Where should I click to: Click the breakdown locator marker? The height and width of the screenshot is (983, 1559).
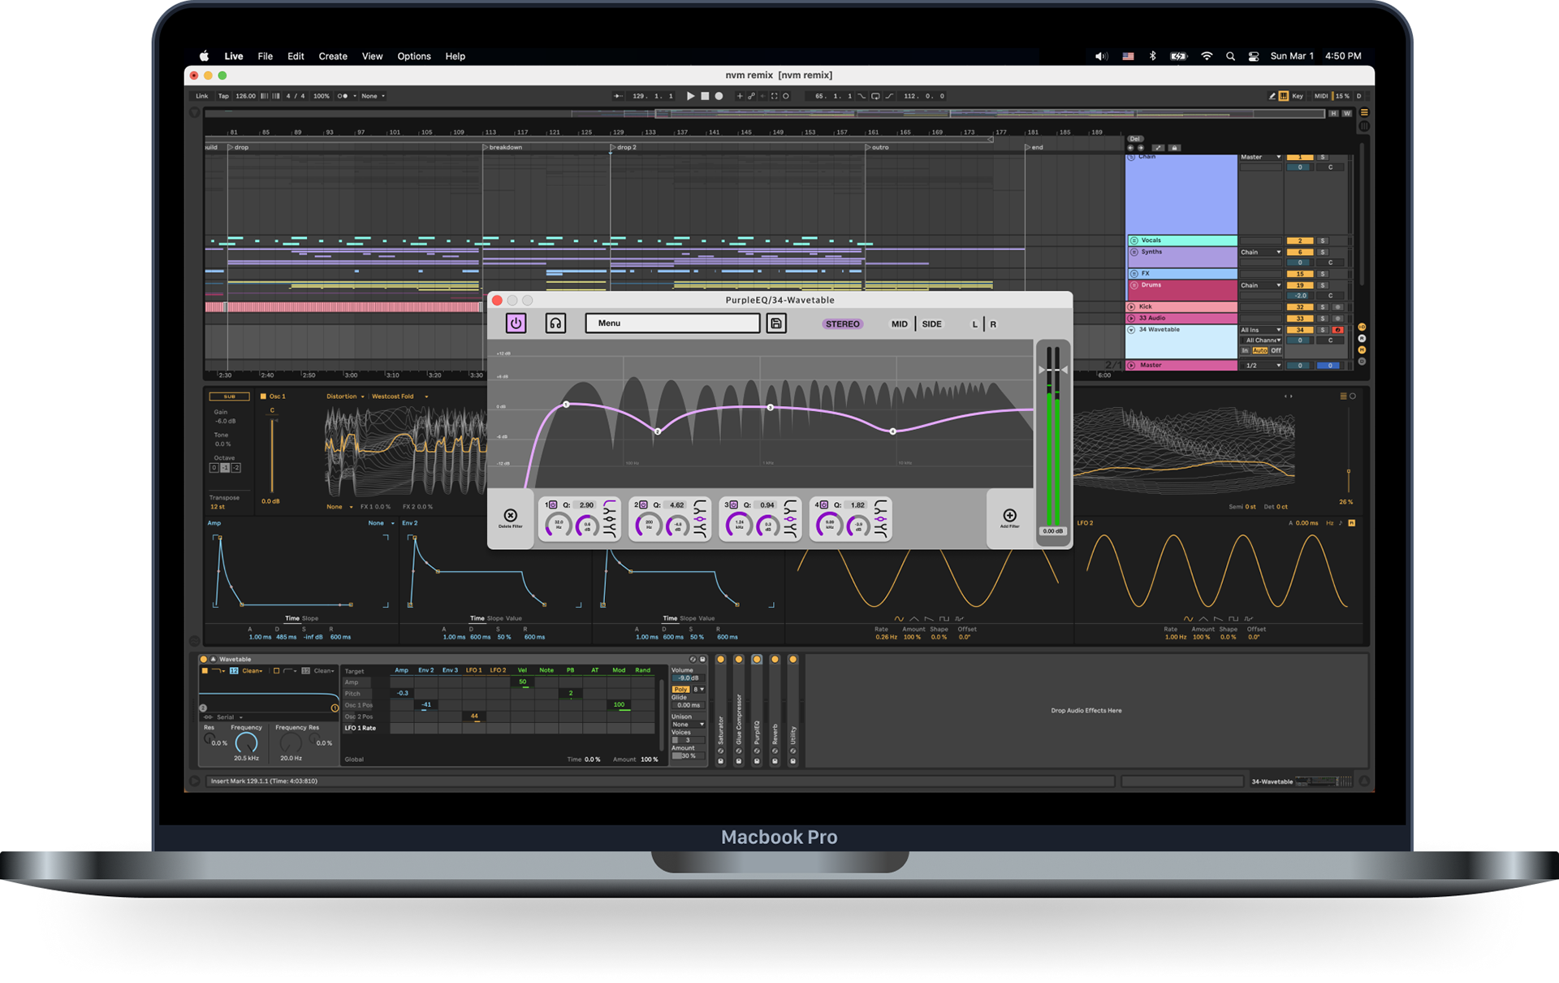click(486, 147)
